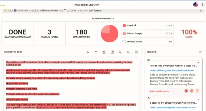Open the results filter icon
Screen dimensions: 206x111
[200, 52]
